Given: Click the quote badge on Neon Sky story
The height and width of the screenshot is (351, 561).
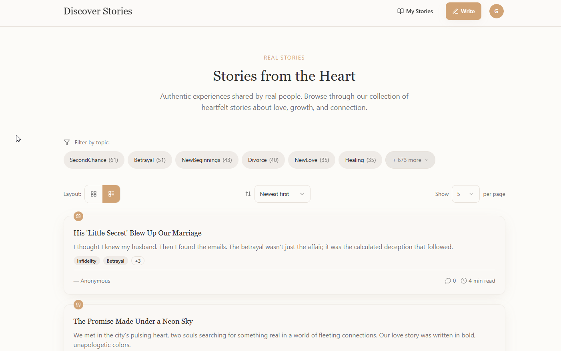Looking at the screenshot, I should point(78,305).
